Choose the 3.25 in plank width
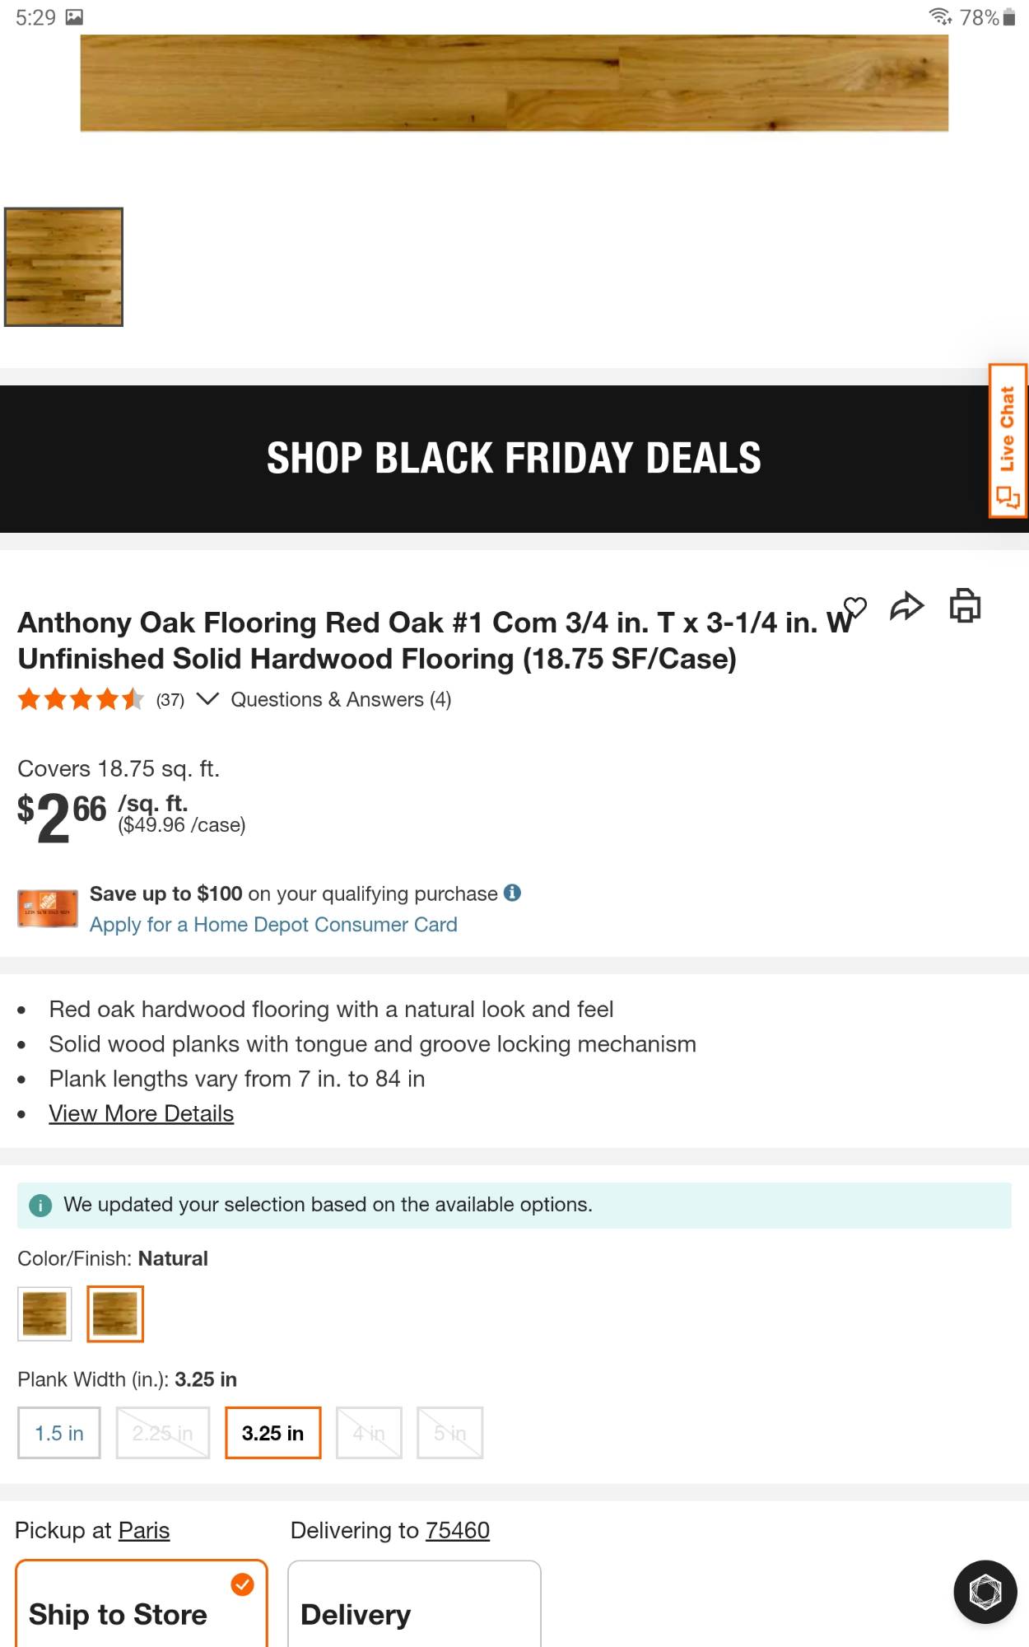Image resolution: width=1029 pixels, height=1647 pixels. [x=272, y=1433]
